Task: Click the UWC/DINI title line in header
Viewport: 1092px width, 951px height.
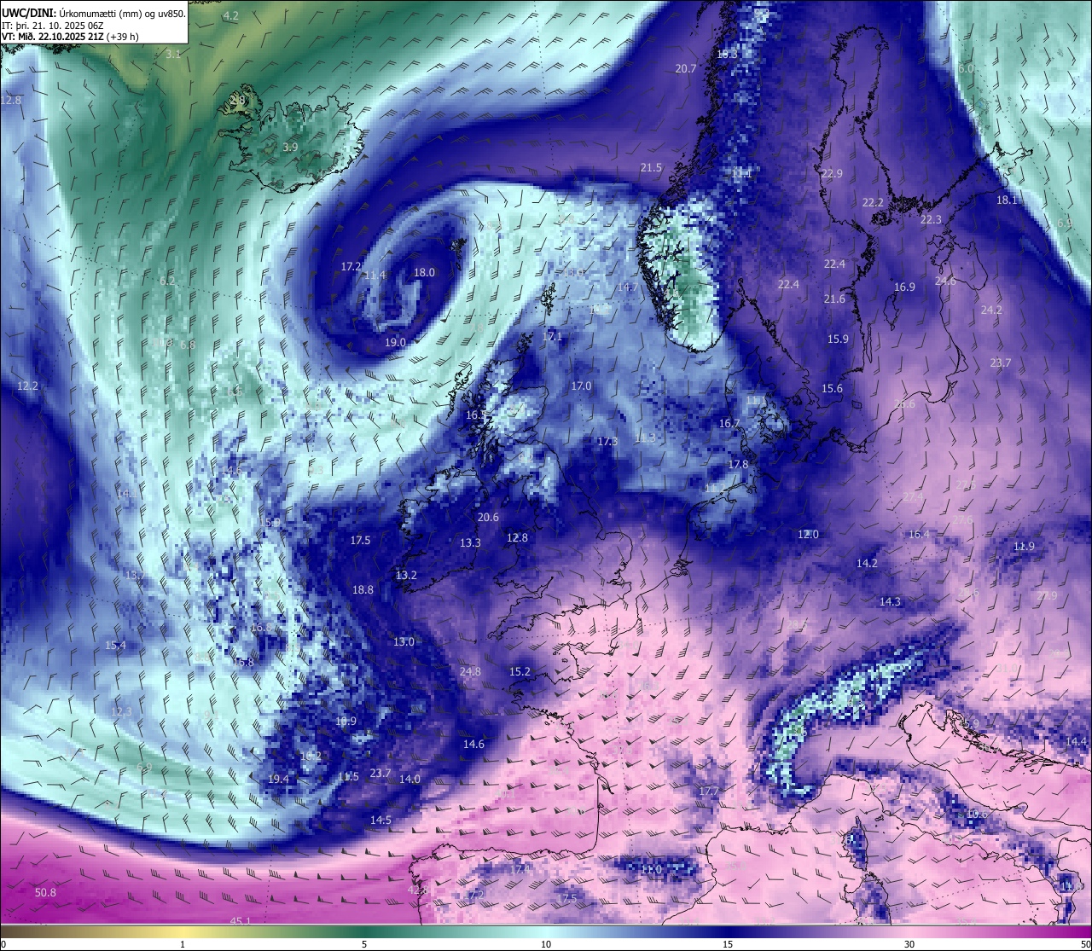Action: (94, 12)
